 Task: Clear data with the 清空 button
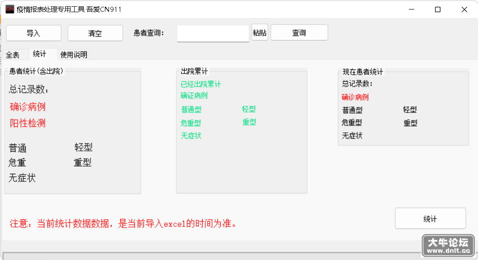click(x=95, y=33)
